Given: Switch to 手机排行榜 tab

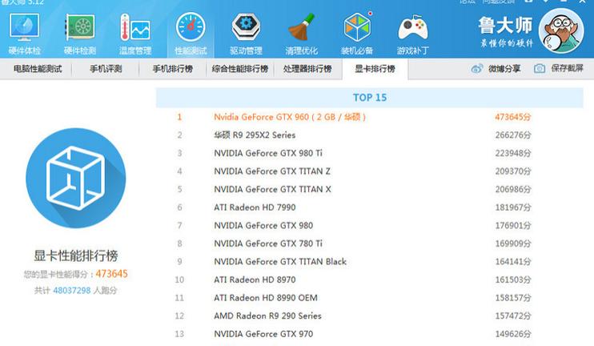Looking at the screenshot, I should point(173,69).
